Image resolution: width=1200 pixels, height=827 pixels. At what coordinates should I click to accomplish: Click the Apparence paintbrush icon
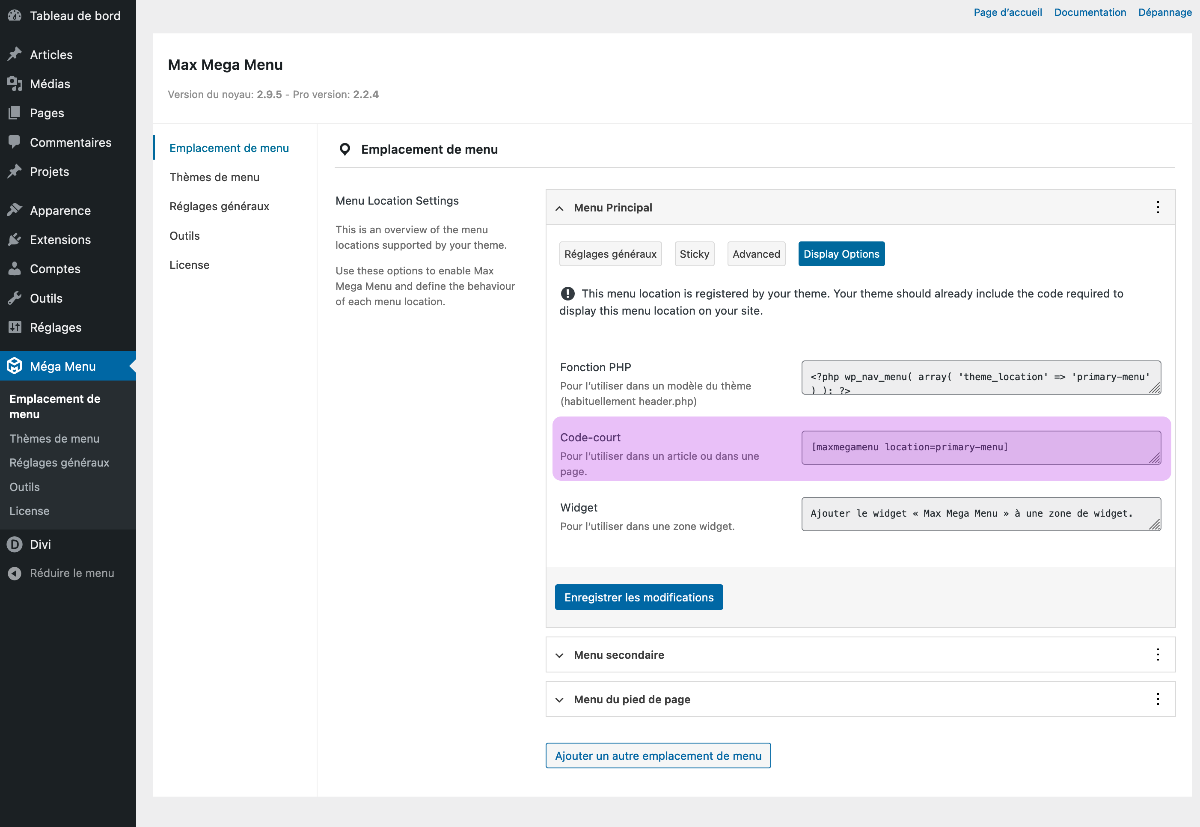tap(15, 210)
